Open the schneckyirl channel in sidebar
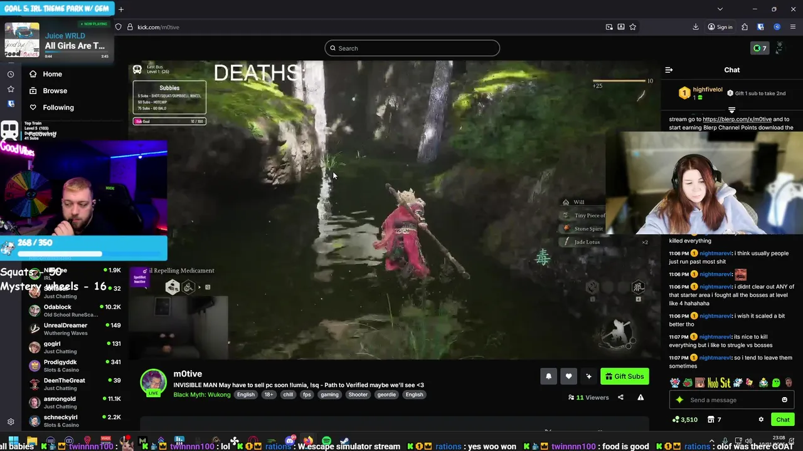 [x=74, y=420]
